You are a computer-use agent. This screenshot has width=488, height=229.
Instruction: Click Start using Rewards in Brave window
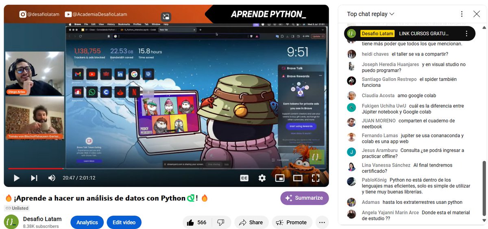[300, 126]
